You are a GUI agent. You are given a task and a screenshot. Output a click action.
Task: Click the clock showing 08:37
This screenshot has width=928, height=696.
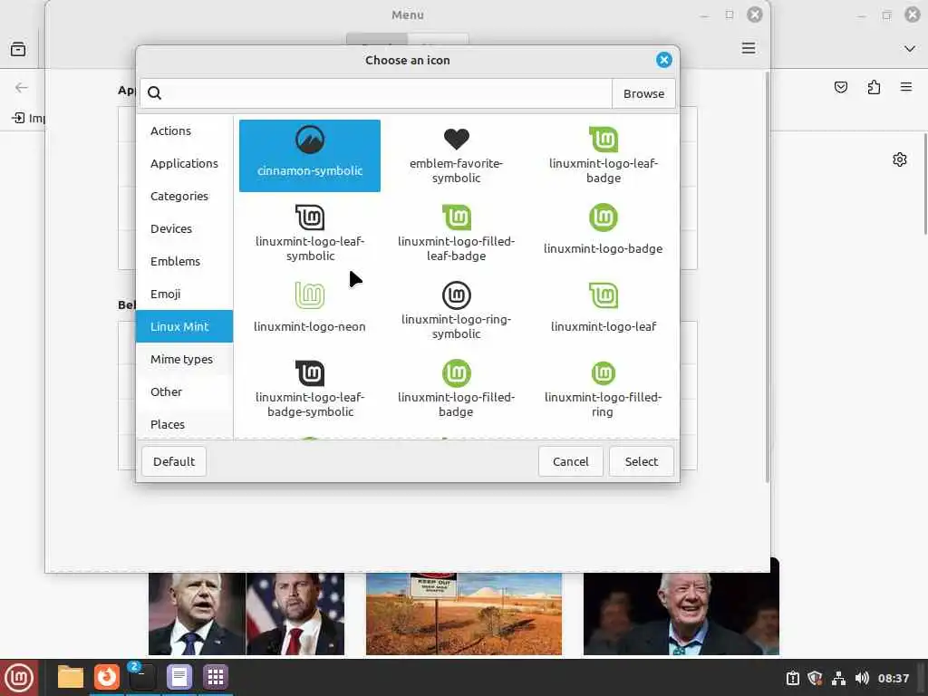tap(893, 678)
